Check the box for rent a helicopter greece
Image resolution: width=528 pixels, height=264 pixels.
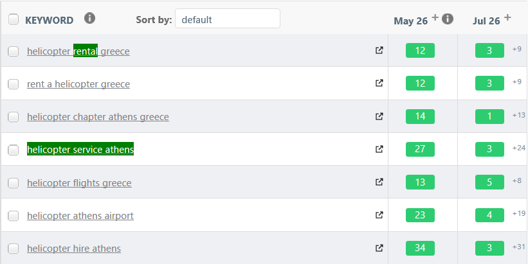[x=14, y=84]
